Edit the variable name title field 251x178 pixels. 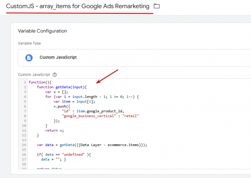(78, 6)
